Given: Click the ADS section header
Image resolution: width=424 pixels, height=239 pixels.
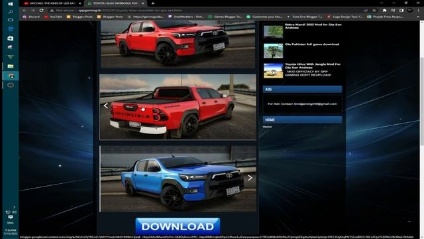Looking at the screenshot, I should pos(302,89).
